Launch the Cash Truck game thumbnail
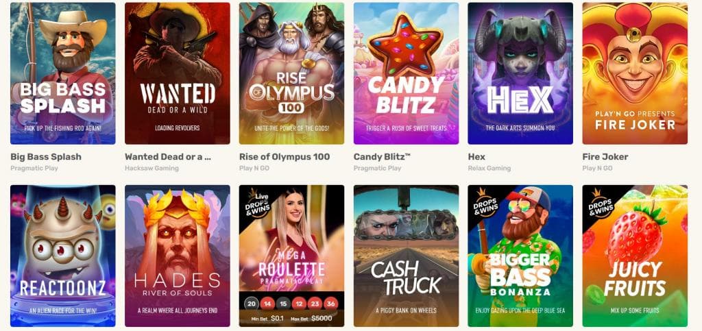This screenshot has width=702, height=331. pos(406,256)
